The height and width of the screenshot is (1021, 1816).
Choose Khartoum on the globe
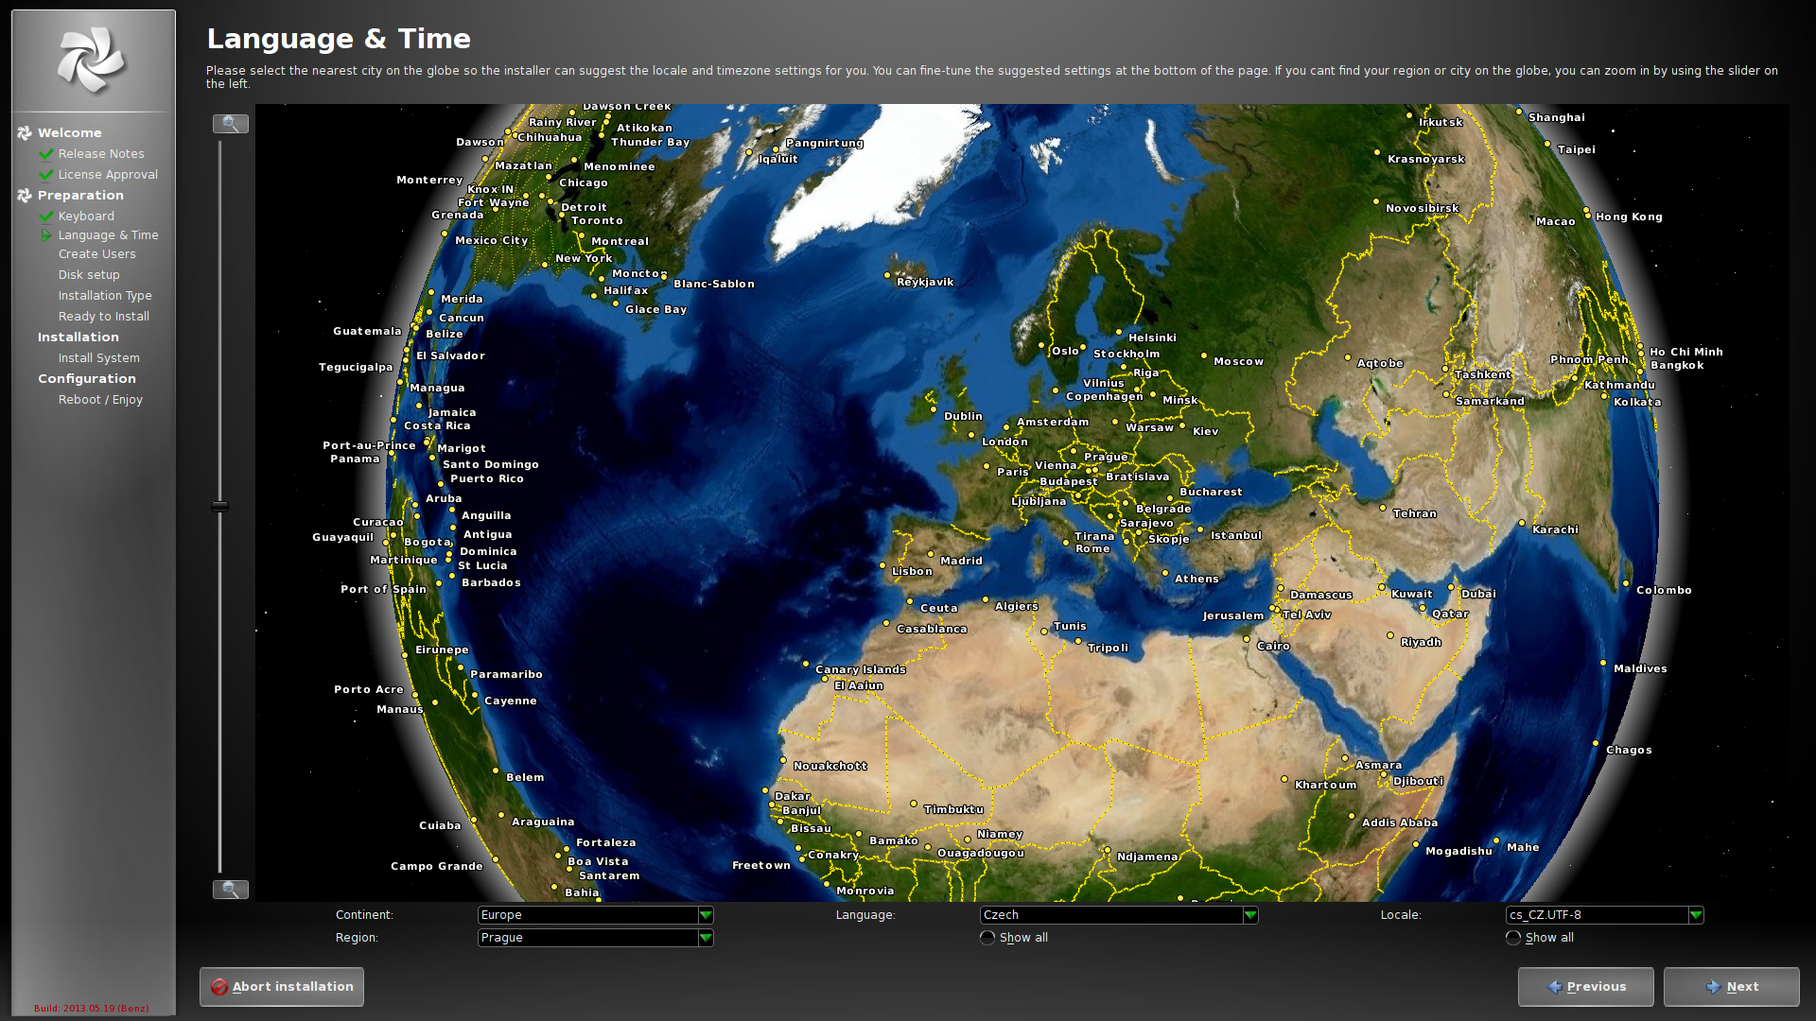pos(1284,779)
